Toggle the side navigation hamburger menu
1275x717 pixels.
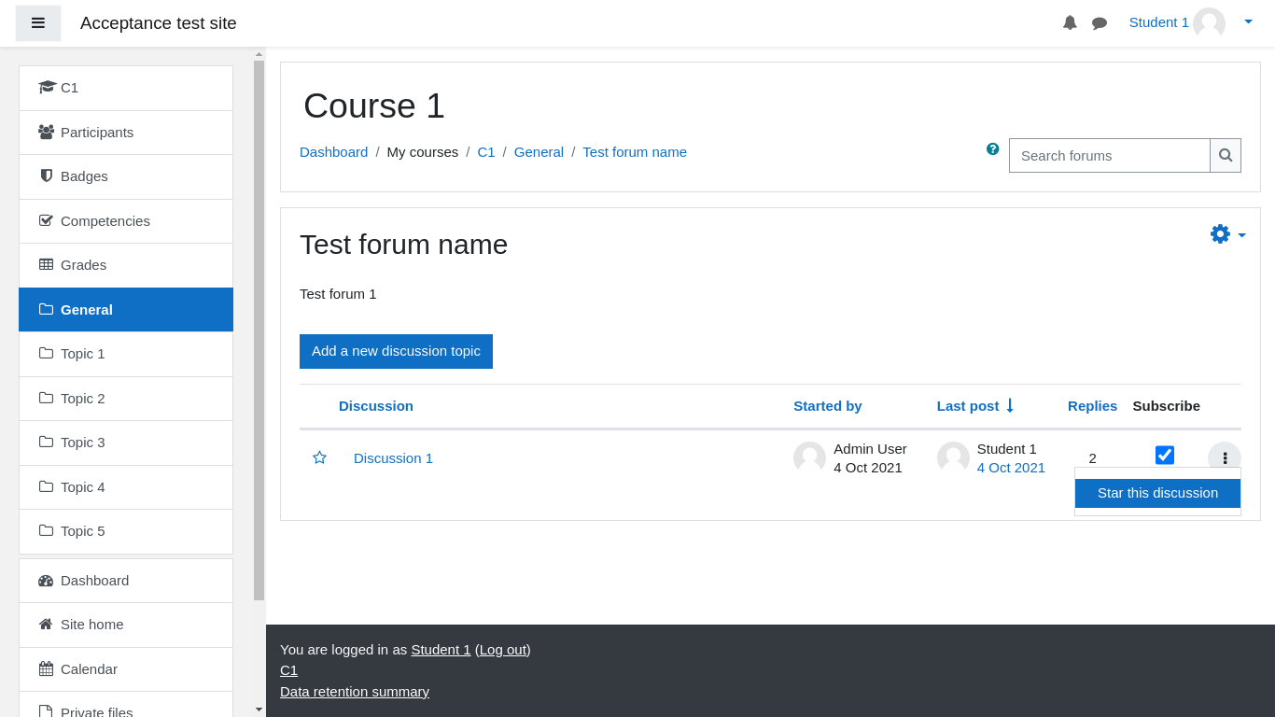pyautogui.click(x=38, y=23)
